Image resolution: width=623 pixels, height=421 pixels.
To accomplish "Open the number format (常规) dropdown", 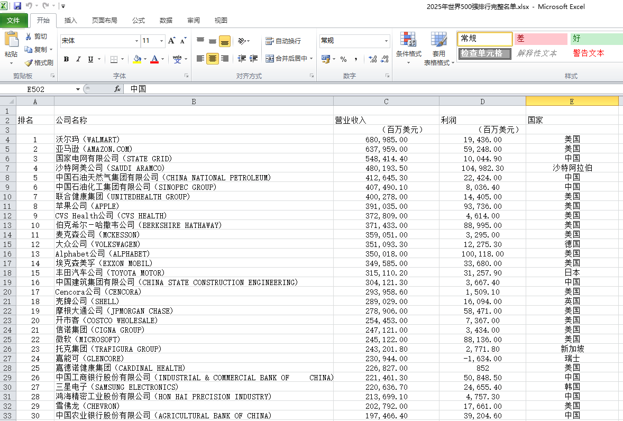I will (x=386, y=41).
